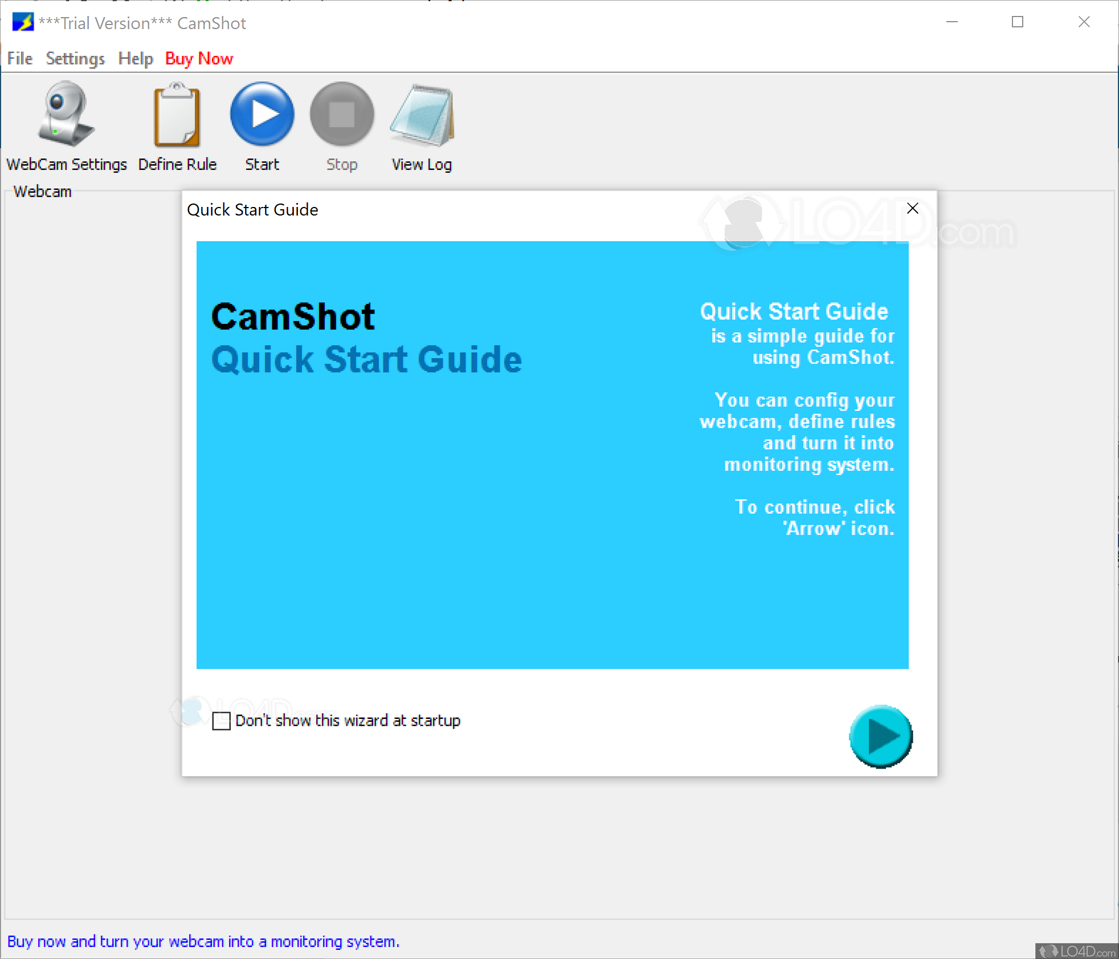Screen dimensions: 1119x959
Task: Click the Buy now status bar link
Action: [x=203, y=941]
